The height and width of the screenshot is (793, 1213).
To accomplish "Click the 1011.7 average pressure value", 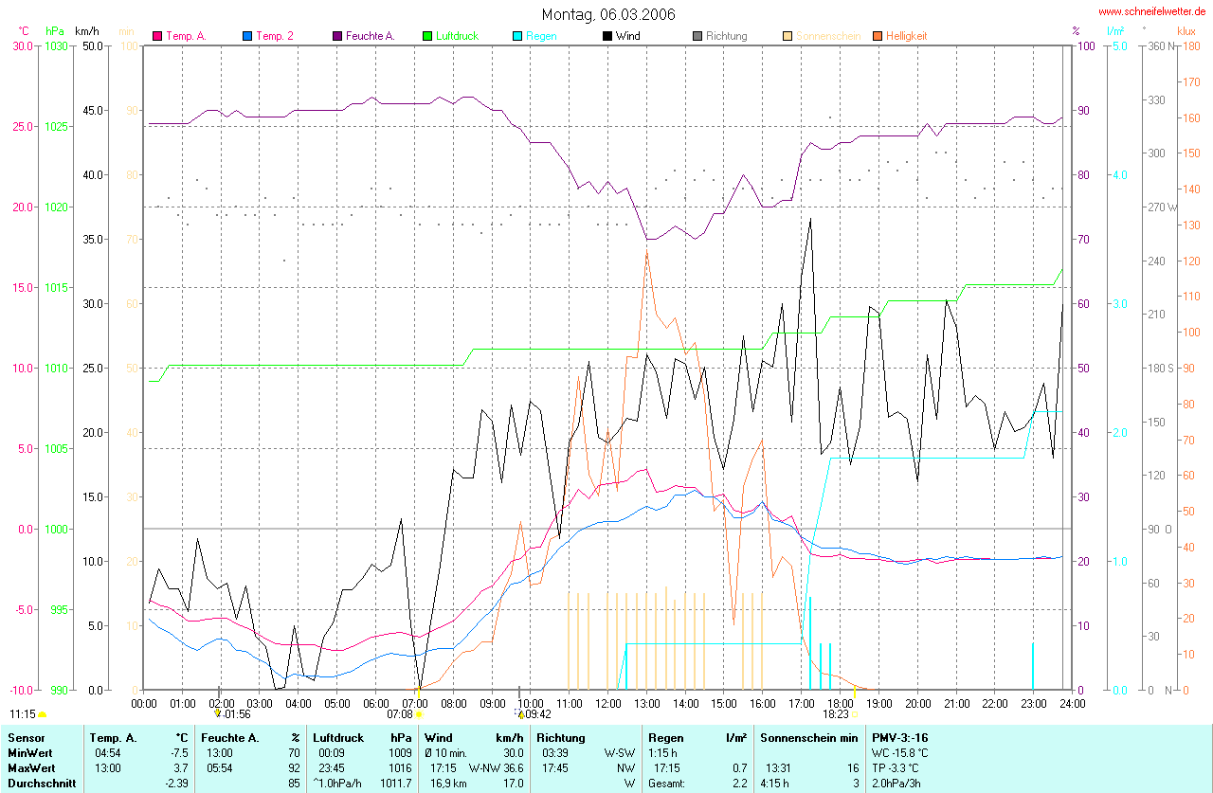I will point(396,784).
